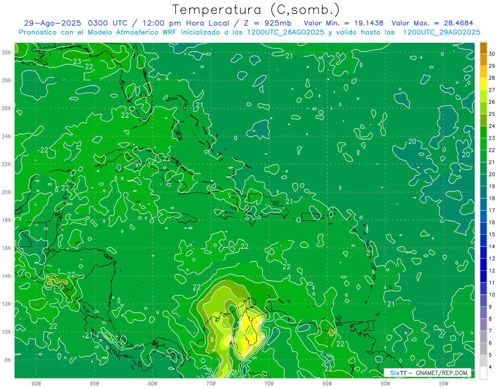Click "Valor Max. = 28.4684" in header
This screenshot has width=503, height=389.
432,23
